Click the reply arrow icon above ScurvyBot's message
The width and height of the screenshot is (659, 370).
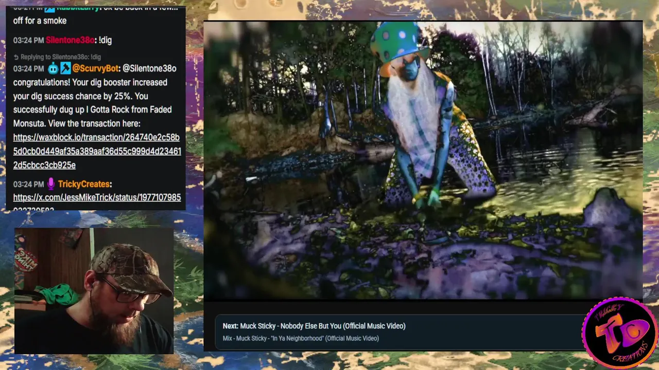pos(16,57)
